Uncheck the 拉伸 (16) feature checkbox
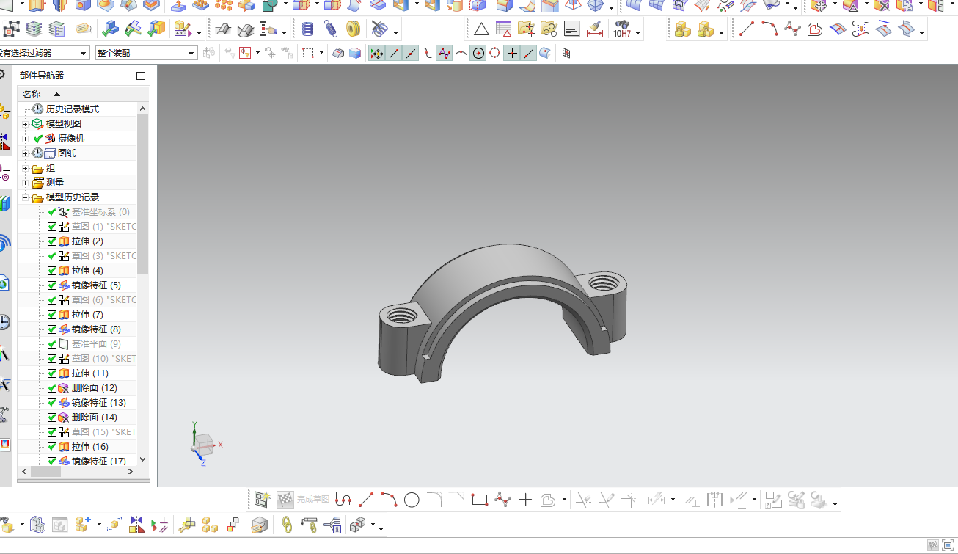 point(52,447)
